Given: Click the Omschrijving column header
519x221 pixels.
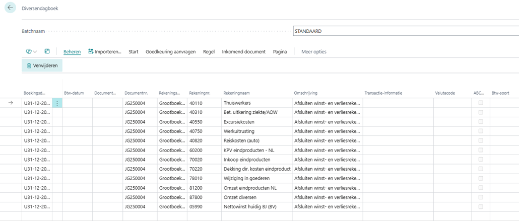Looking at the screenshot, I should coord(305,93).
